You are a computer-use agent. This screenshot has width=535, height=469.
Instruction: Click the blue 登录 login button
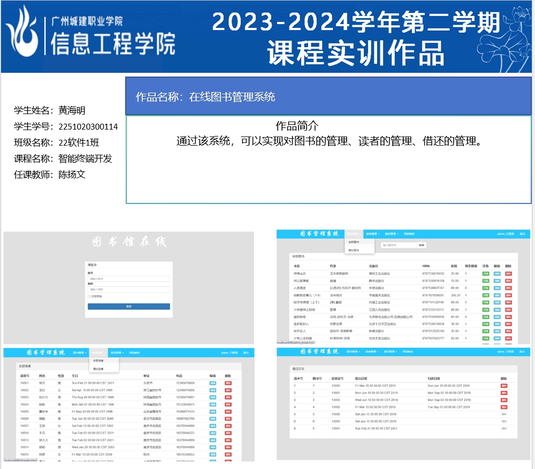click(x=128, y=307)
